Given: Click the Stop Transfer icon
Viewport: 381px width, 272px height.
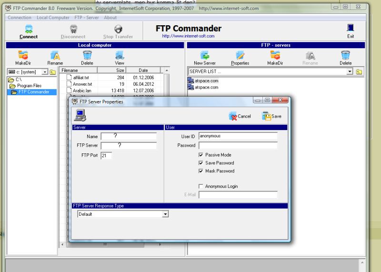Looking at the screenshot, I should (118, 29).
